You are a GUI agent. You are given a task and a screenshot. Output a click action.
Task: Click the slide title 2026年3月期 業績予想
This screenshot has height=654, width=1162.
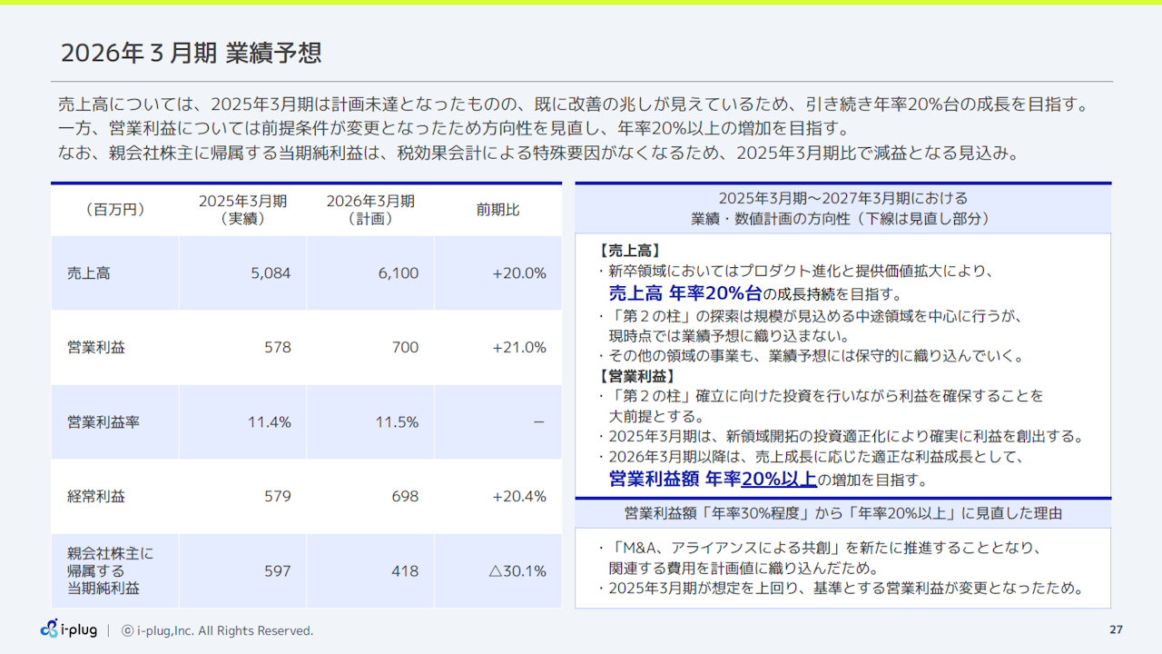click(191, 53)
